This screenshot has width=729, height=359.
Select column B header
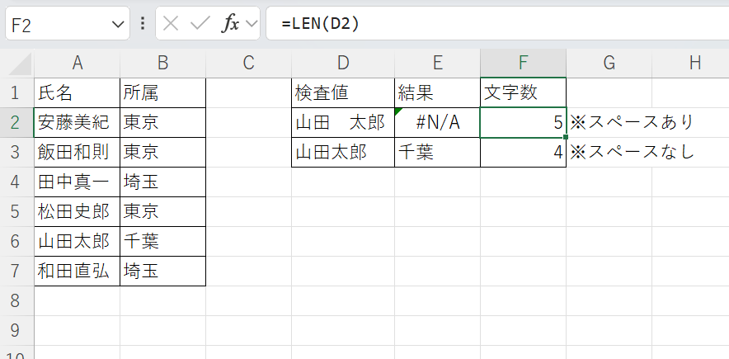[x=162, y=64]
